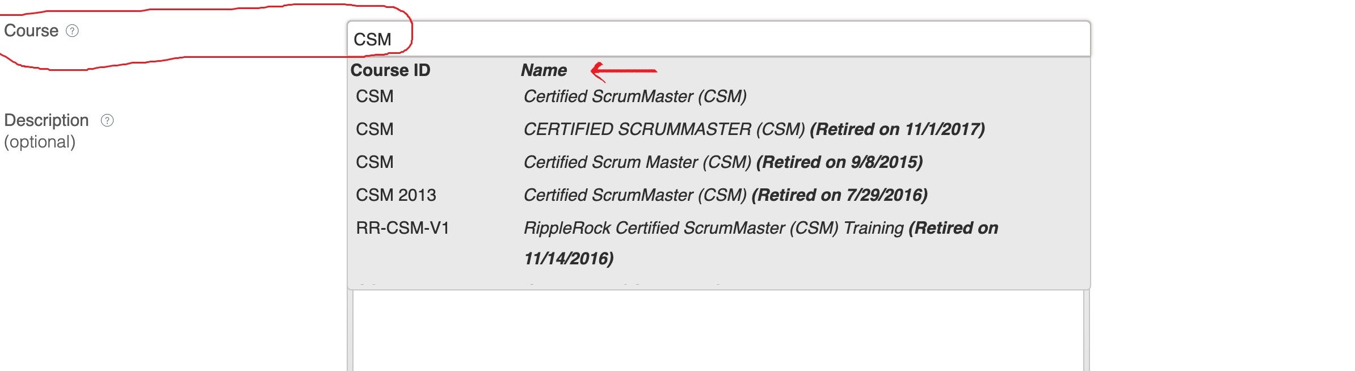The width and height of the screenshot is (1355, 371).
Task: Click the CSM ID of the 9/8/2015 retired course
Action: (x=374, y=162)
